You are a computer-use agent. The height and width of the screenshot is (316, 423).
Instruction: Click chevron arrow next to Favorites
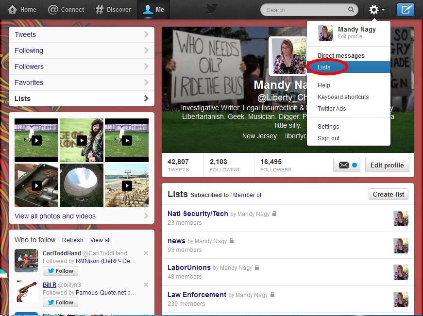tap(146, 82)
